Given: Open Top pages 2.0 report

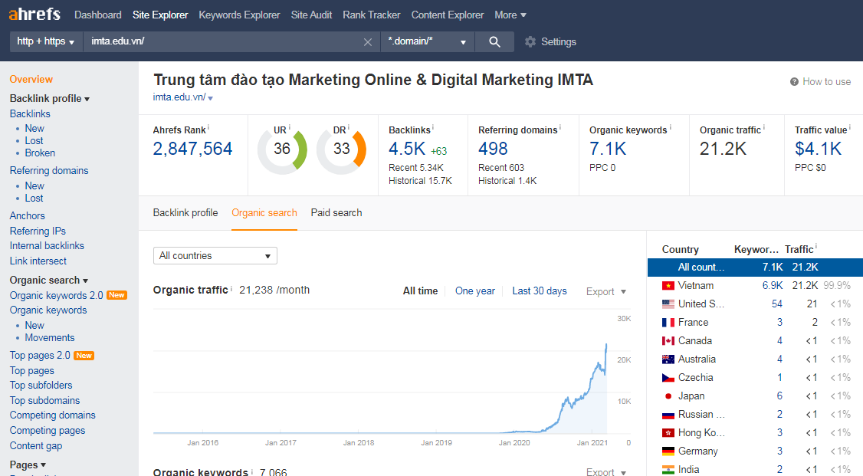Looking at the screenshot, I should point(40,356).
